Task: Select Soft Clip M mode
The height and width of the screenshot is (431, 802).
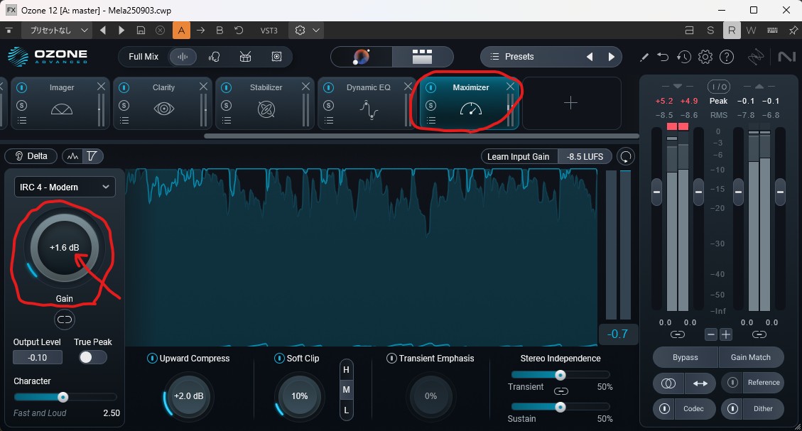Action: pos(346,390)
